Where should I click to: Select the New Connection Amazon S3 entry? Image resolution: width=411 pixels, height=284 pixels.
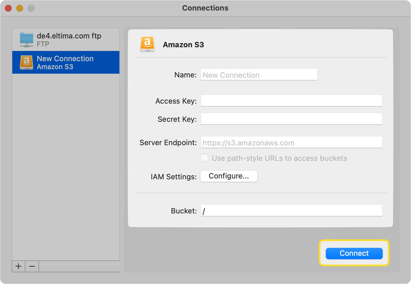pyautogui.click(x=68, y=62)
